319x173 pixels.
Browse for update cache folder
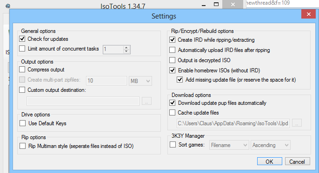(x=297, y=123)
